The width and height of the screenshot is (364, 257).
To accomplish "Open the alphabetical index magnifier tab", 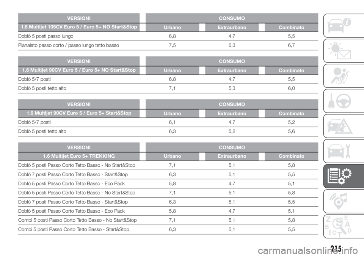I will (344, 226).
